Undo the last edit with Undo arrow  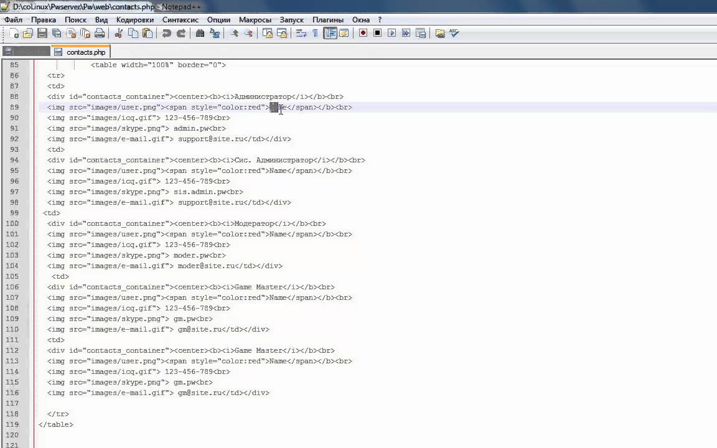[x=166, y=34]
